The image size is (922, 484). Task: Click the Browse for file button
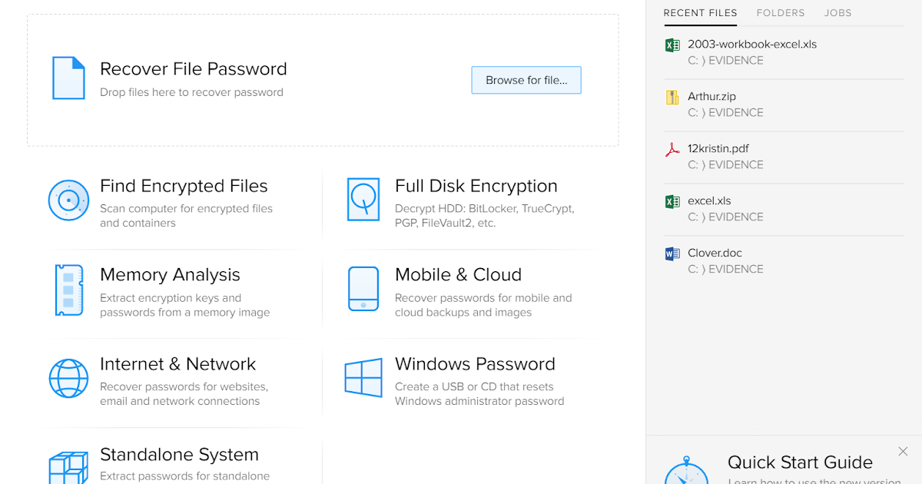tap(526, 80)
